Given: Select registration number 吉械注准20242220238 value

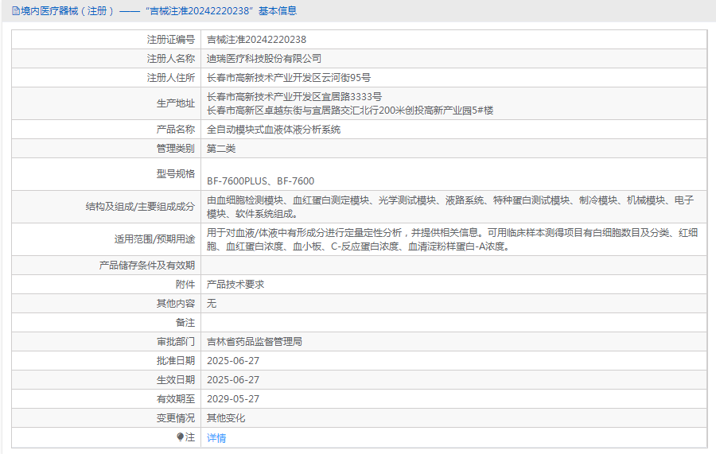Looking at the screenshot, I should pyautogui.click(x=257, y=40).
